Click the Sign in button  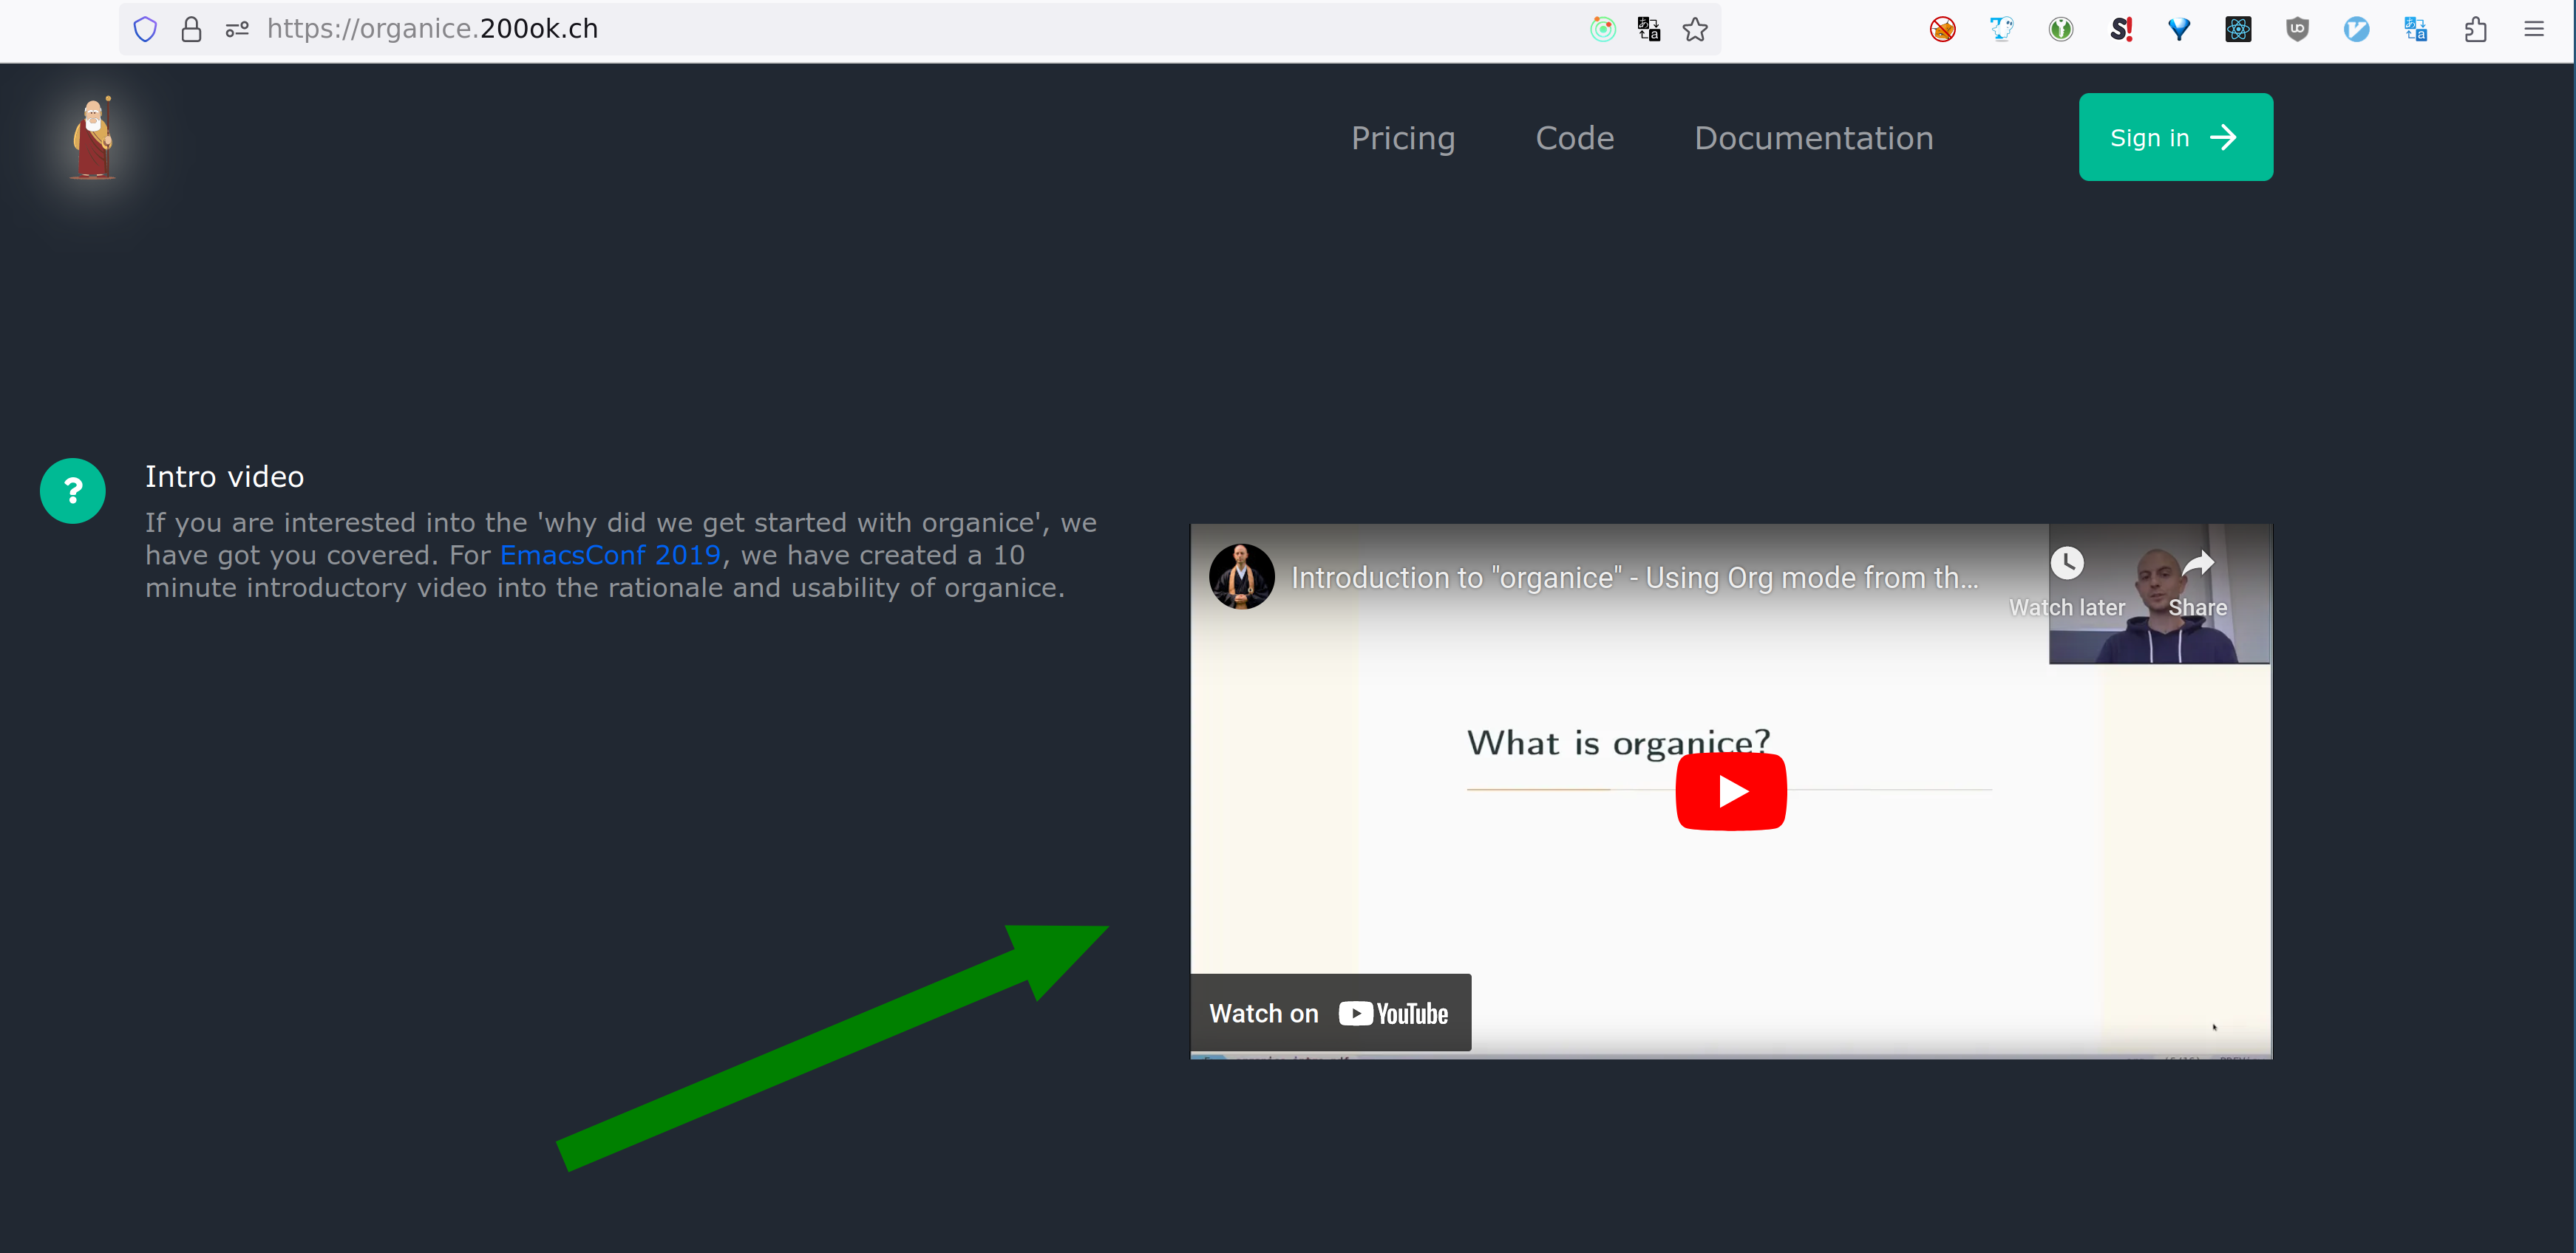point(2176,137)
